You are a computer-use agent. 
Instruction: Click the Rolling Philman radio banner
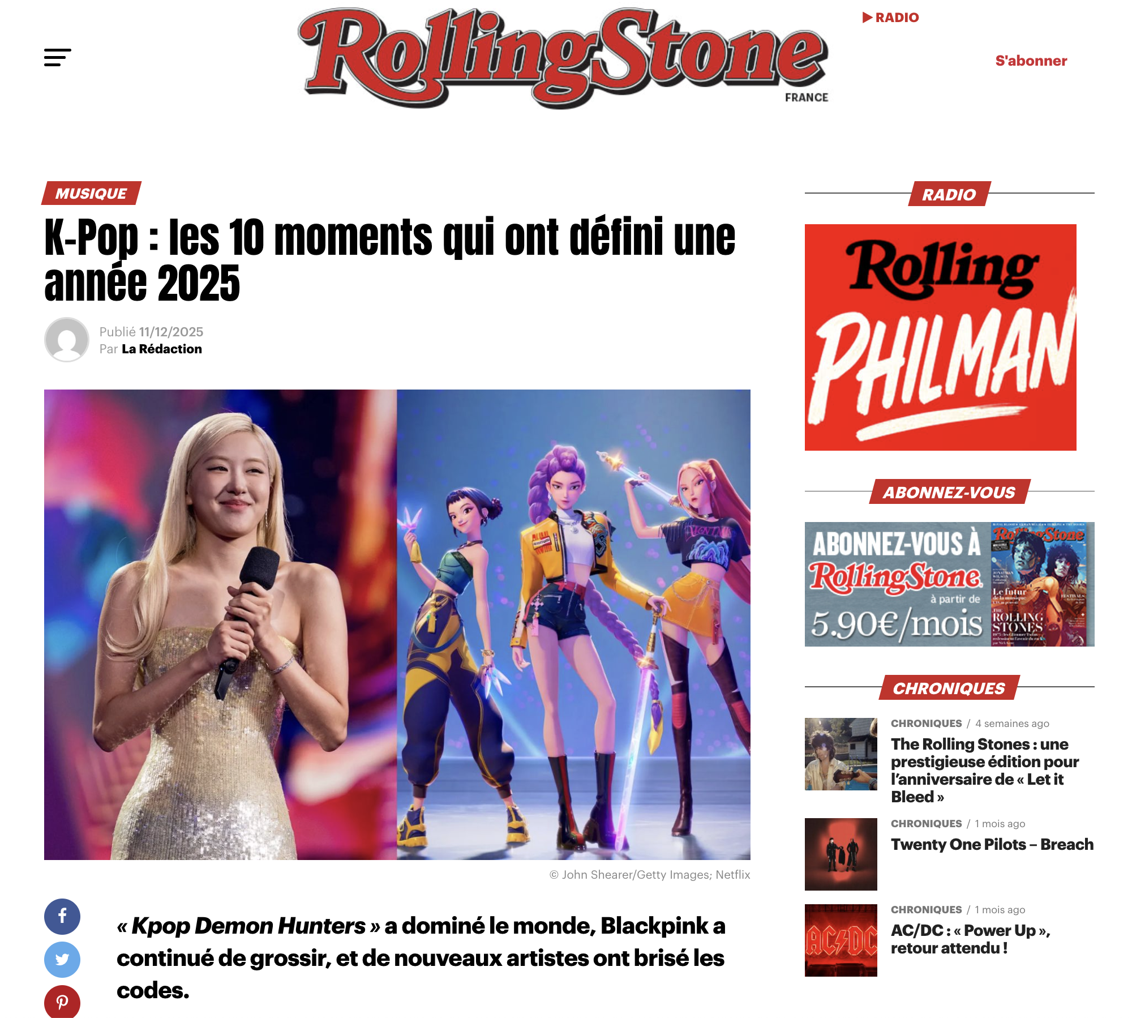(x=940, y=337)
